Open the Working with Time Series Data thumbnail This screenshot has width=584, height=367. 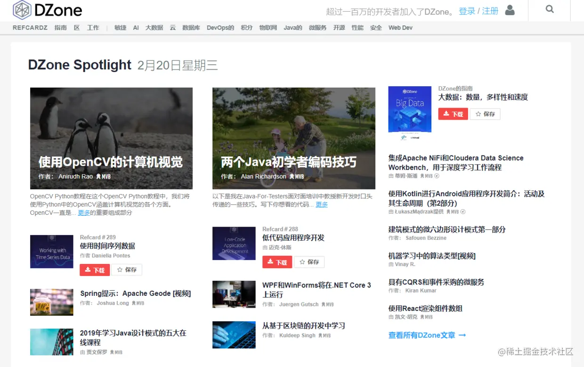(52, 252)
